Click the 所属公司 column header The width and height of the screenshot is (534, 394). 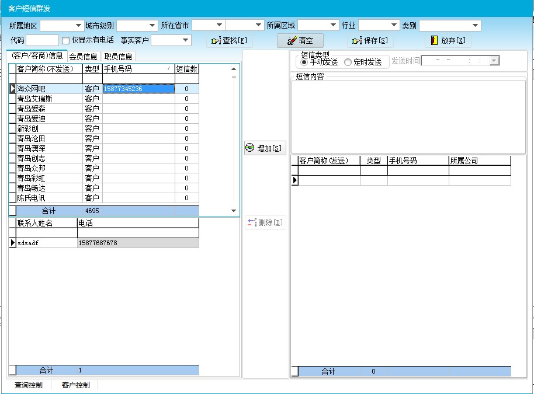tap(480, 161)
